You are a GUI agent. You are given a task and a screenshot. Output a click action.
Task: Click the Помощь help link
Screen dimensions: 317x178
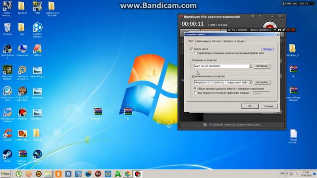pos(267,49)
